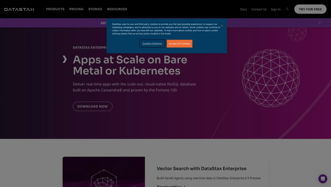The image size is (331, 187).
Task: Open the search magnifier icon
Action: pyautogui.click(x=287, y=9)
